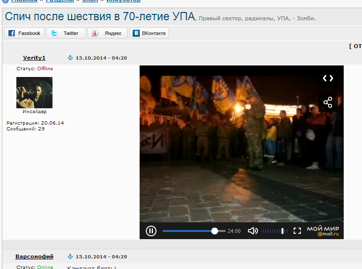Share the thread on Facebook
Viewport: 362px width, 269px height.
tap(24, 33)
